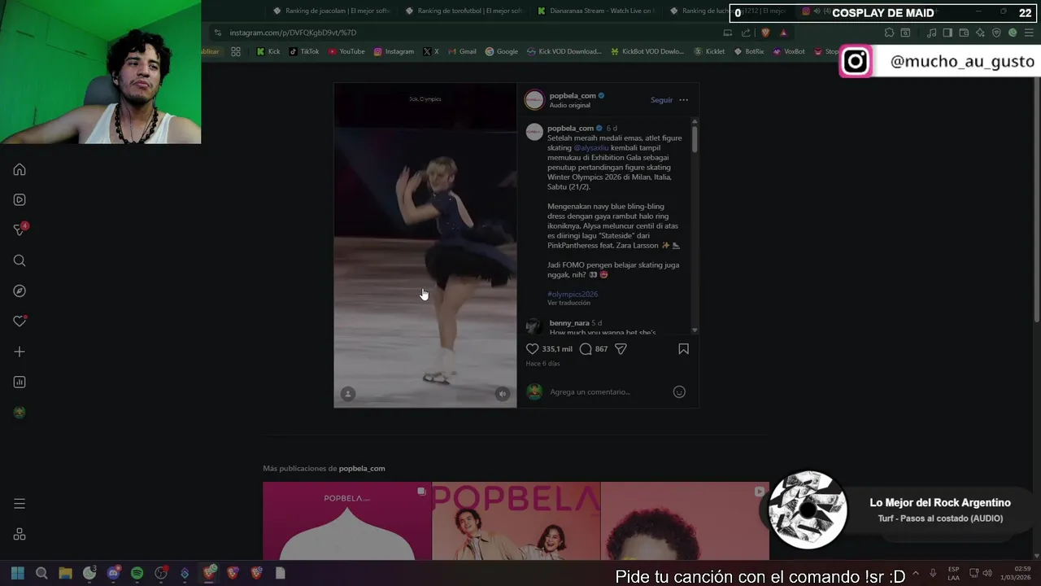1041x586 pixels.
Task: Open the YouTube bookmark
Action: pos(346,51)
